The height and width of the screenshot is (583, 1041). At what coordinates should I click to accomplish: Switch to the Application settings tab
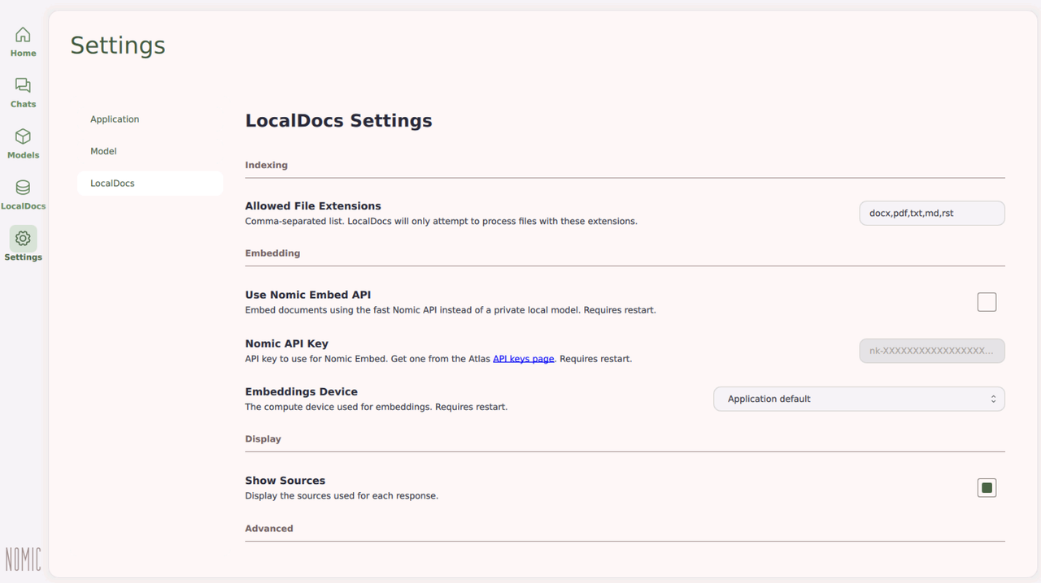click(150, 119)
